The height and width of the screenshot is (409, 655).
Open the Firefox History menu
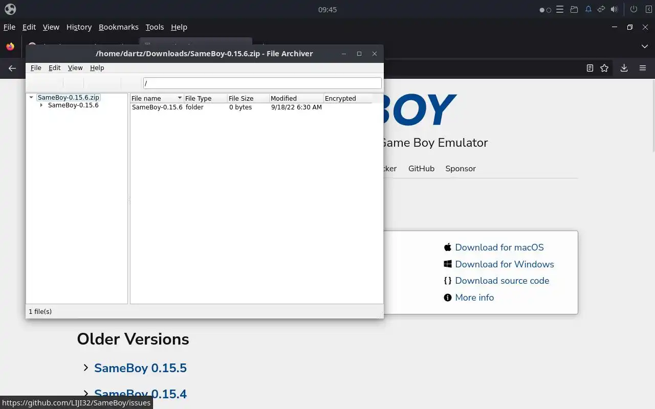[x=79, y=27]
